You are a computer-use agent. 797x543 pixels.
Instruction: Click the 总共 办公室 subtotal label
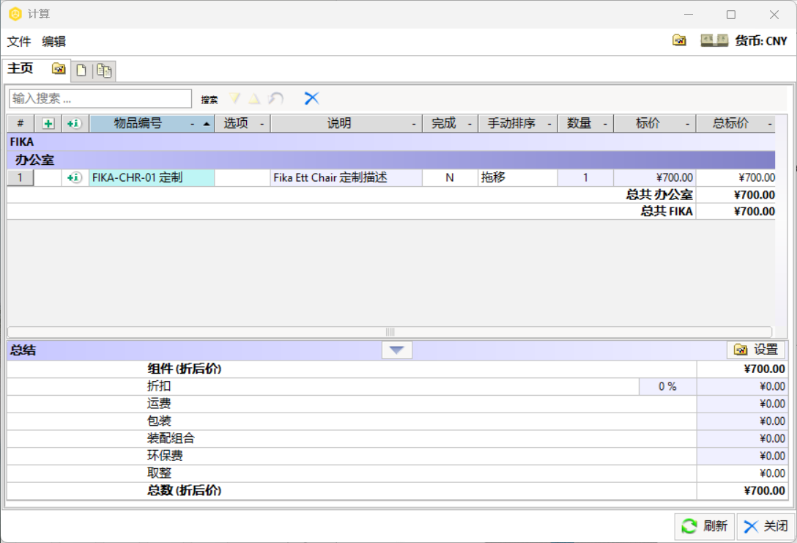pos(659,195)
